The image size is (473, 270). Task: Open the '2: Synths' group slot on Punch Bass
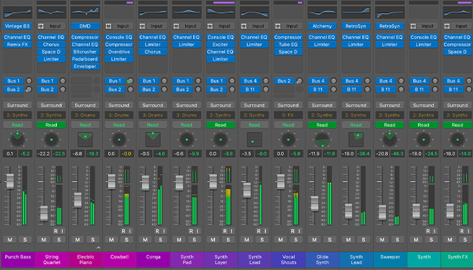18,115
